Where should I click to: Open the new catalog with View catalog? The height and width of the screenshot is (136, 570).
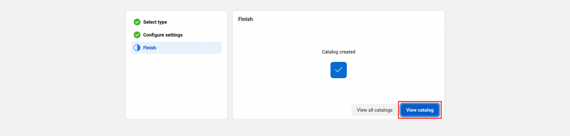(420, 110)
